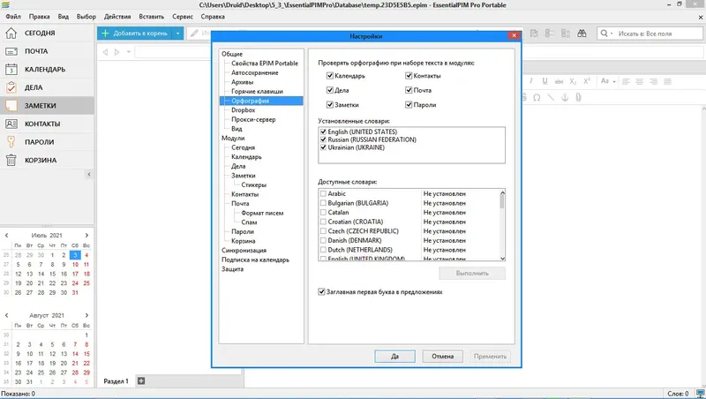This screenshot has height=399, width=706.
Task: Click the subscript X₂ icon
Action: pos(573,81)
